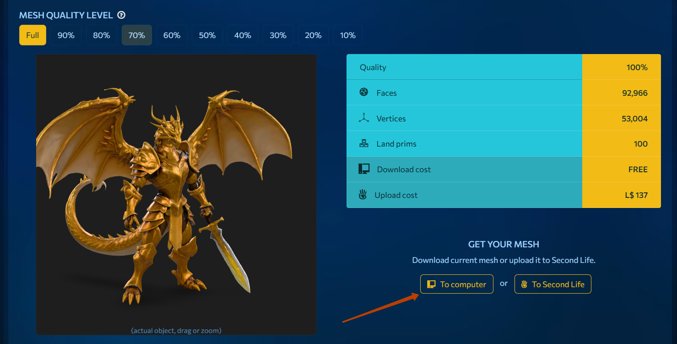Screen dimensions: 677x344
Task: Click the Download cost computer icon
Action: [x=363, y=169]
